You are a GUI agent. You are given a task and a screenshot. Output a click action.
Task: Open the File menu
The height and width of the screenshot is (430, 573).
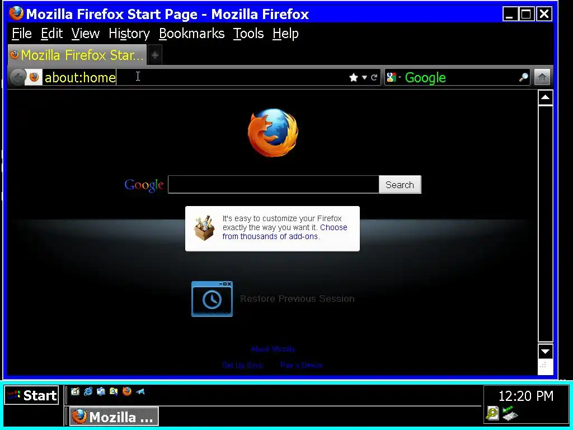[22, 34]
